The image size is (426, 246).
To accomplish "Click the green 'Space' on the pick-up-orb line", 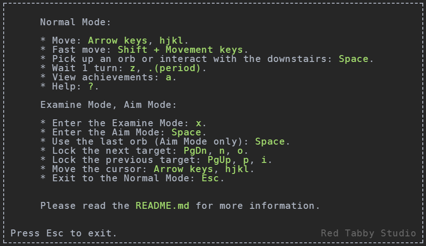I will pyautogui.click(x=353, y=59).
